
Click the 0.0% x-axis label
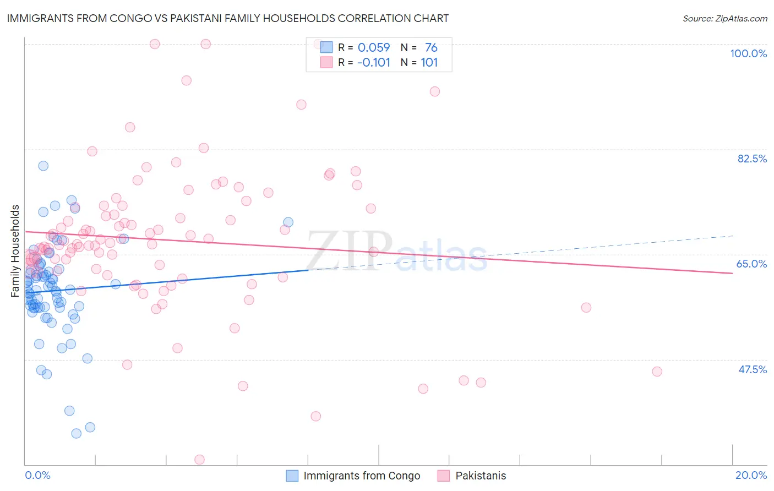tap(37, 475)
